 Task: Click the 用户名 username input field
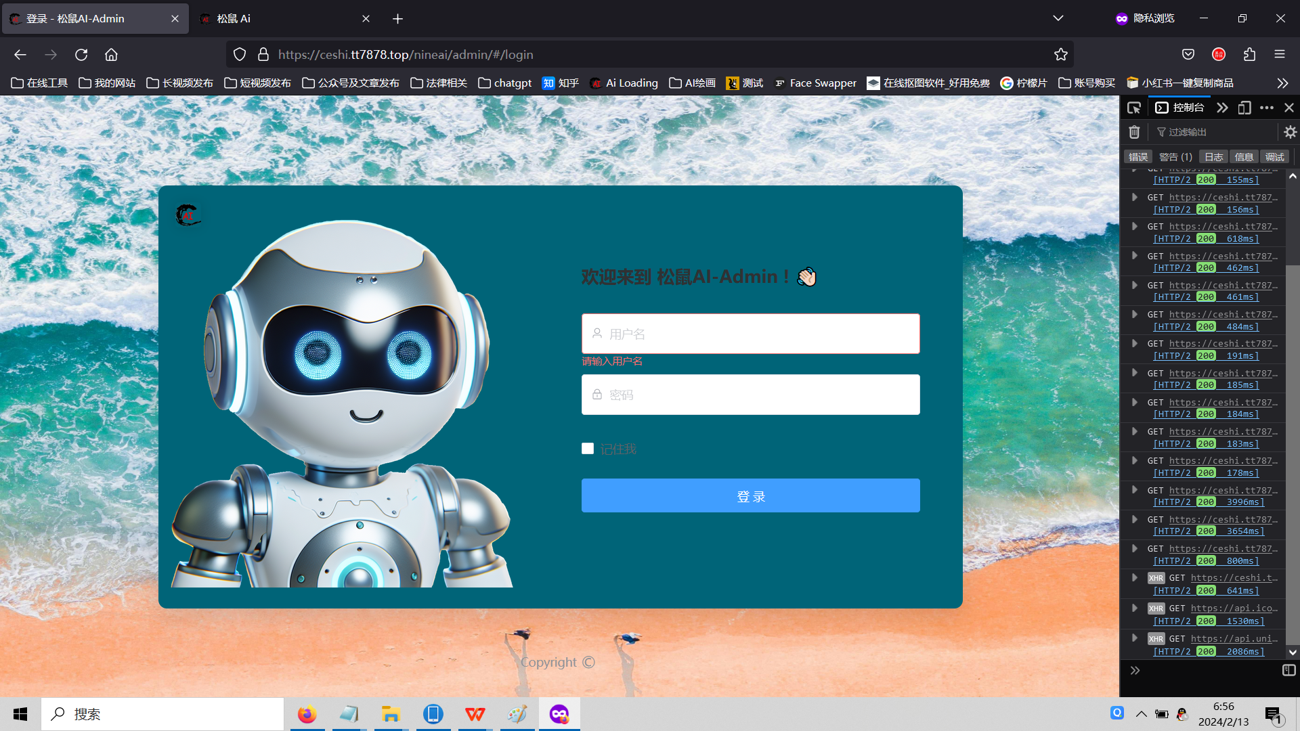750,334
